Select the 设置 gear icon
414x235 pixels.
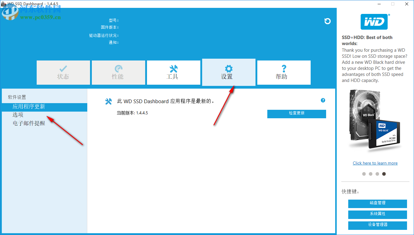pyautogui.click(x=229, y=68)
